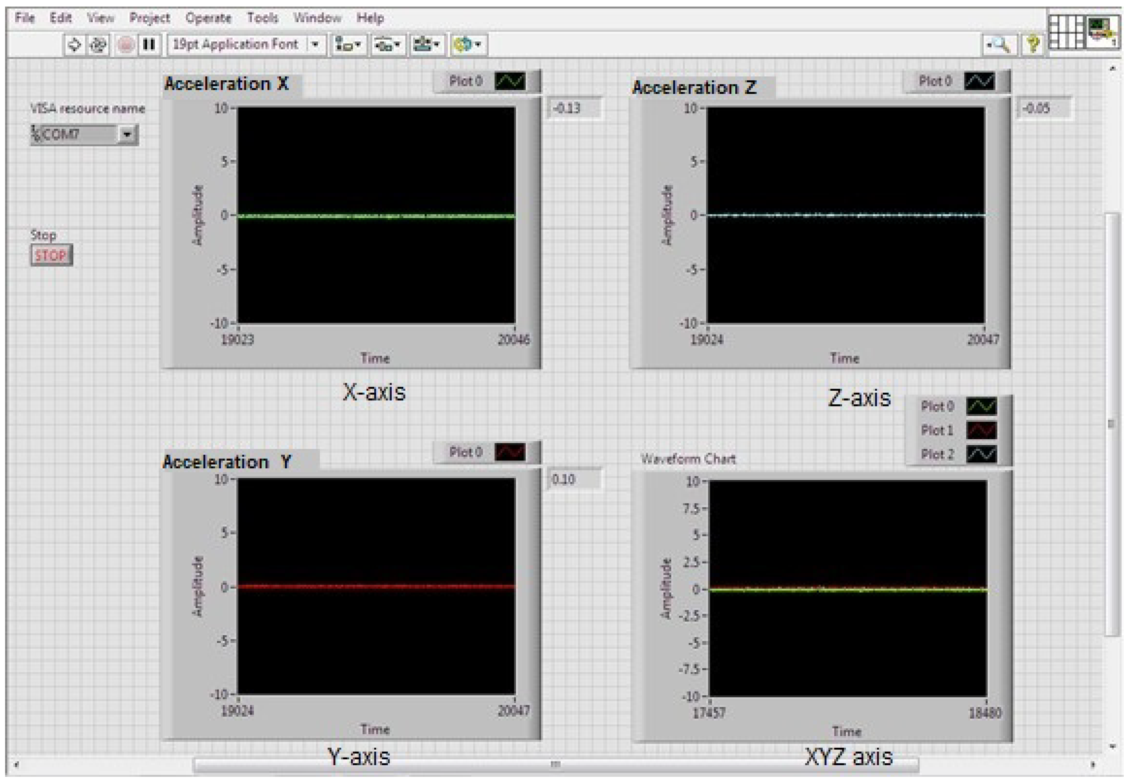Click the Abort Execution button

(126, 45)
